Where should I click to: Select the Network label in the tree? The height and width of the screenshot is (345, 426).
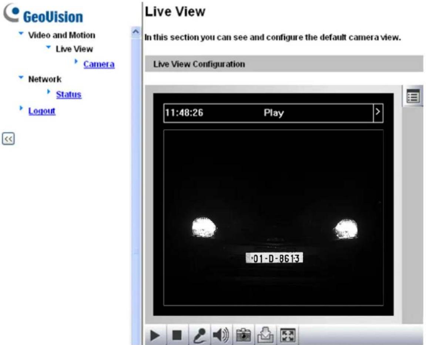pyautogui.click(x=45, y=79)
